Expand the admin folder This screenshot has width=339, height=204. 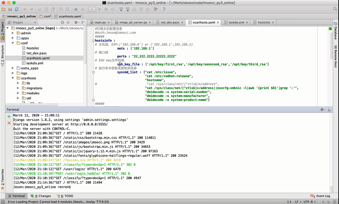tap(13, 33)
